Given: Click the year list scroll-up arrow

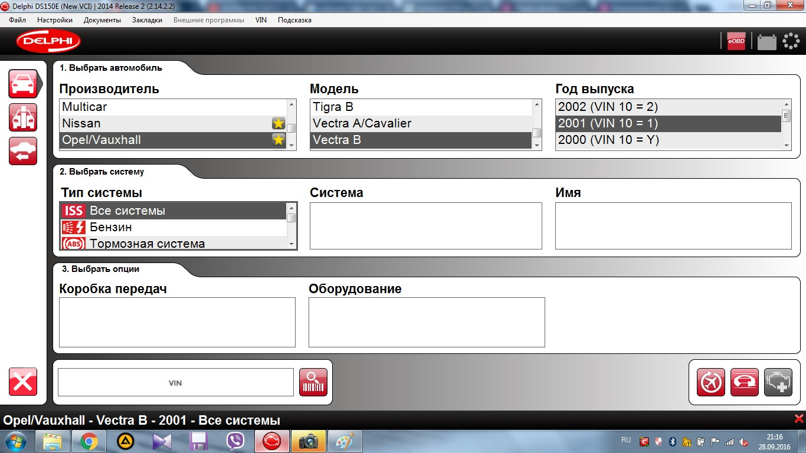Looking at the screenshot, I should [x=787, y=104].
